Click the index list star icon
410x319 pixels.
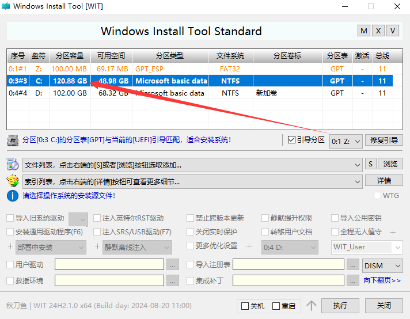(x=13, y=181)
